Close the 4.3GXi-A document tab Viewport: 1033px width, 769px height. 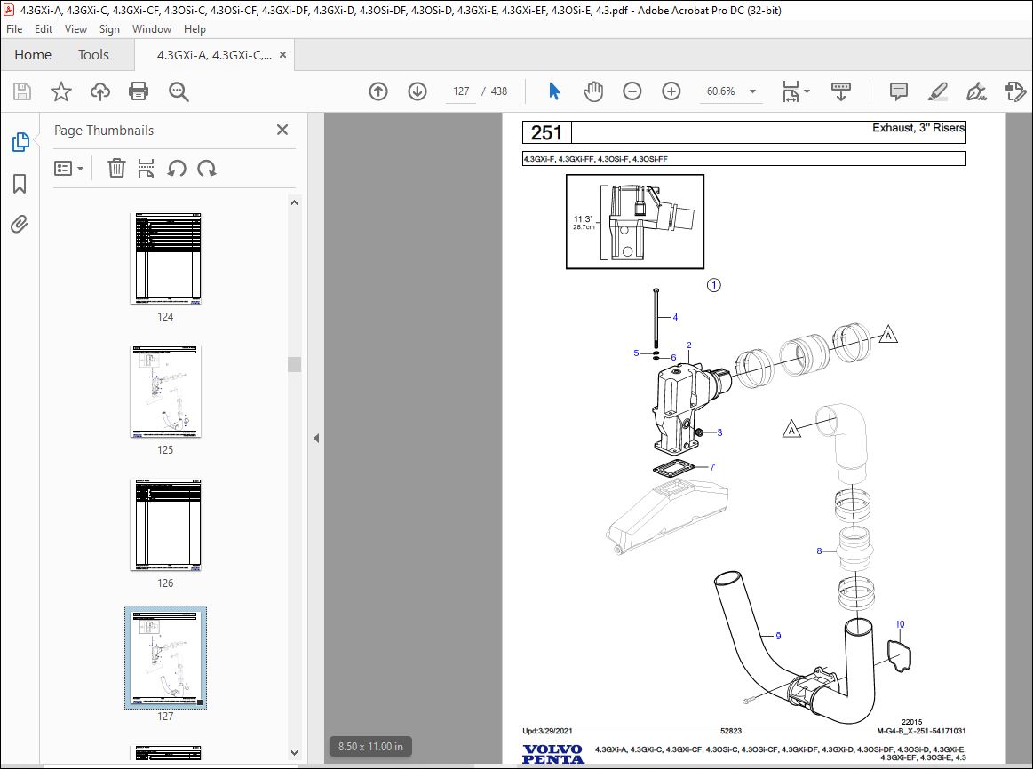282,55
